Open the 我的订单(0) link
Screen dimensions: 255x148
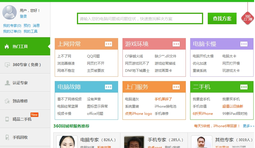[x=12, y=31]
